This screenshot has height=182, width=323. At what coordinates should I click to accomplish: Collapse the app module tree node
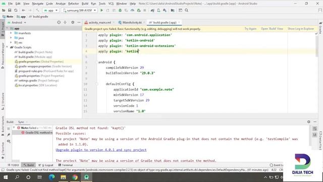point(8,28)
